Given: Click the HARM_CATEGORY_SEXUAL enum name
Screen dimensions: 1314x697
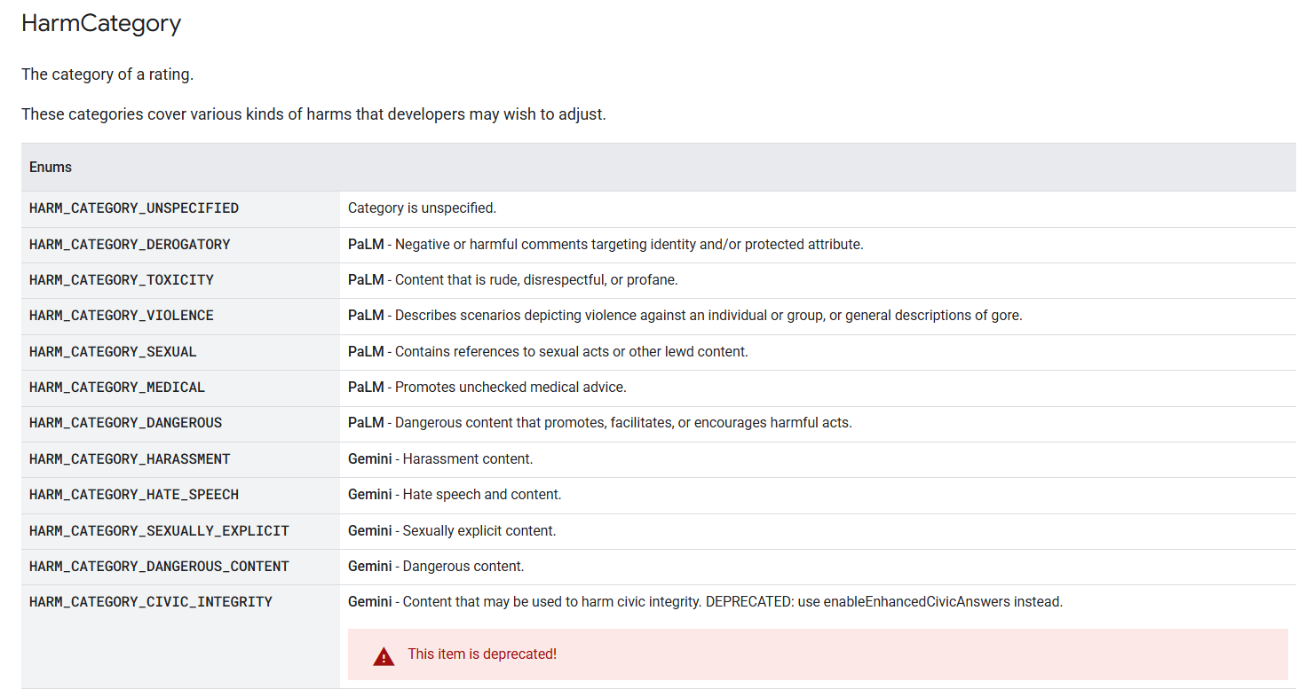Looking at the screenshot, I should tap(113, 352).
